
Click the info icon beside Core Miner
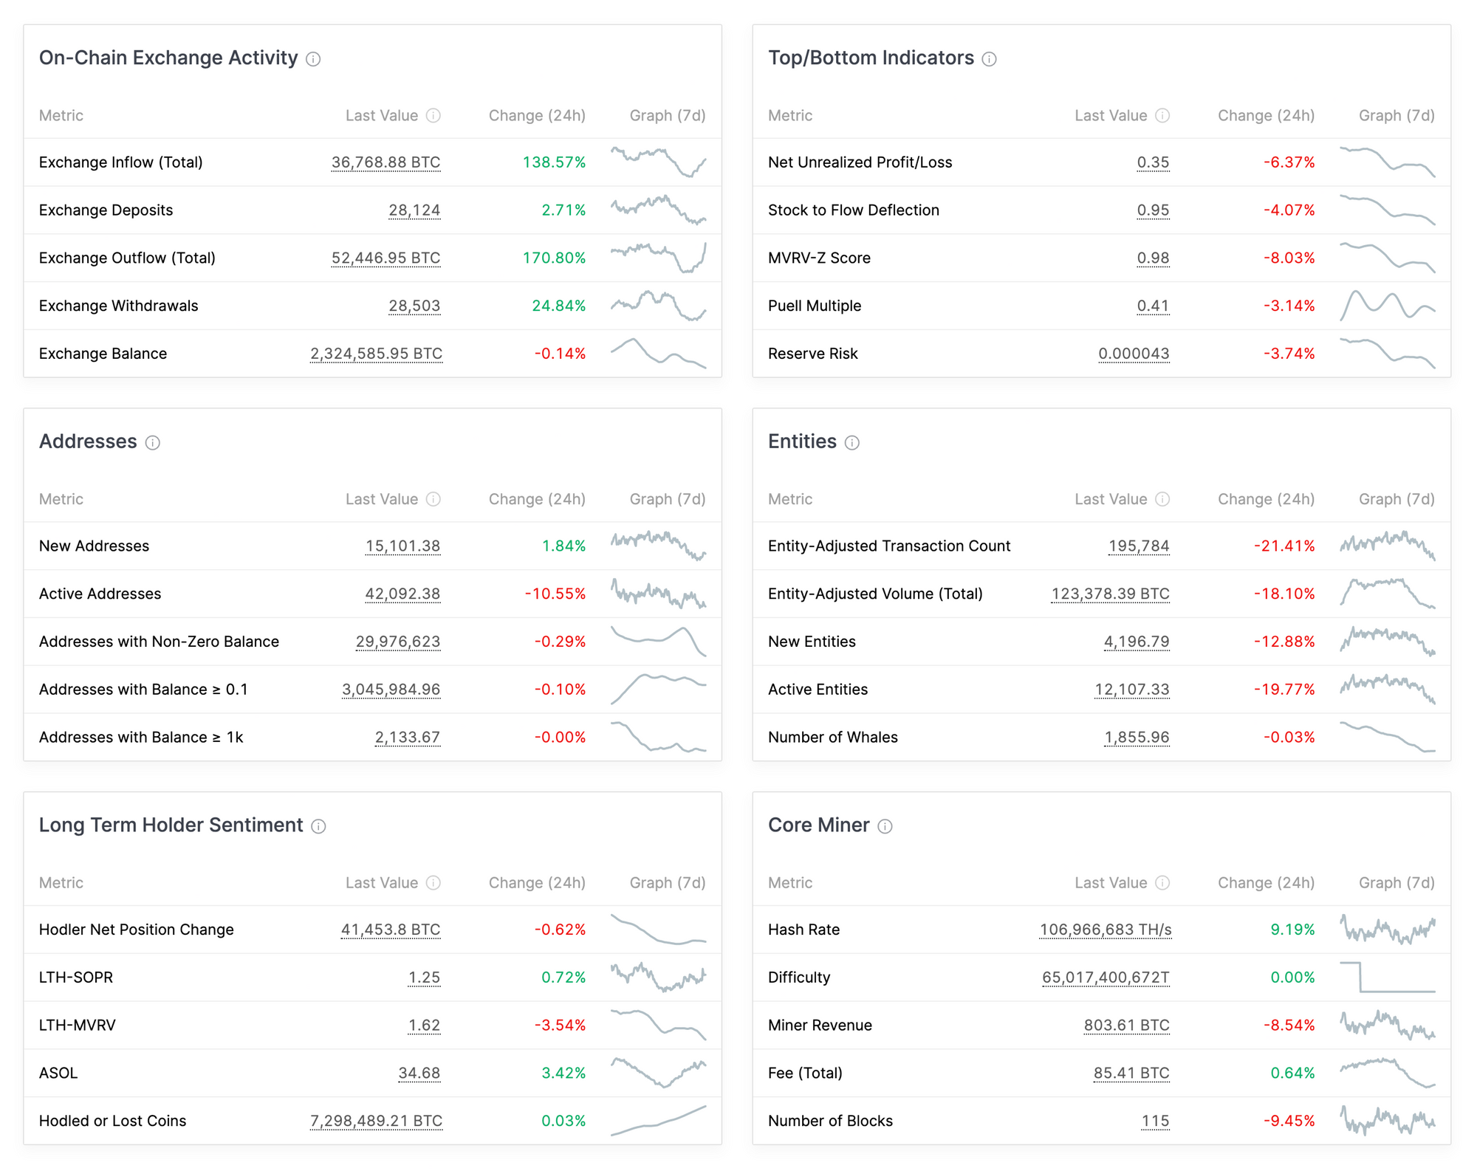pyautogui.click(x=885, y=826)
